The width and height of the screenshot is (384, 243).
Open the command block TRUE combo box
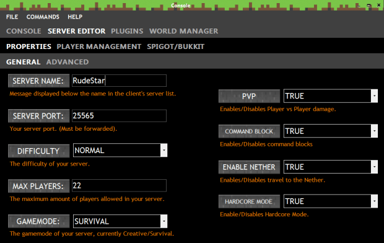click(331, 131)
